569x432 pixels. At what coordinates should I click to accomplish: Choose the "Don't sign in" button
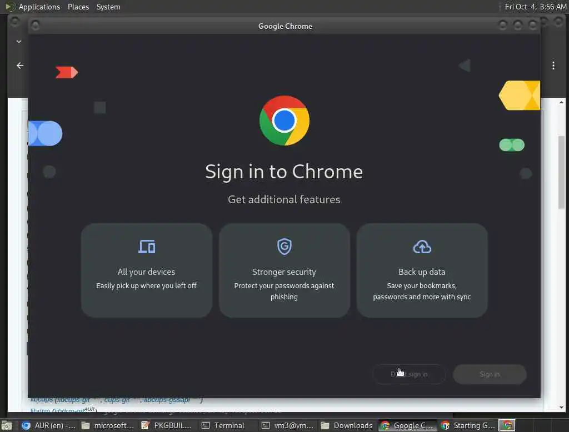409,374
